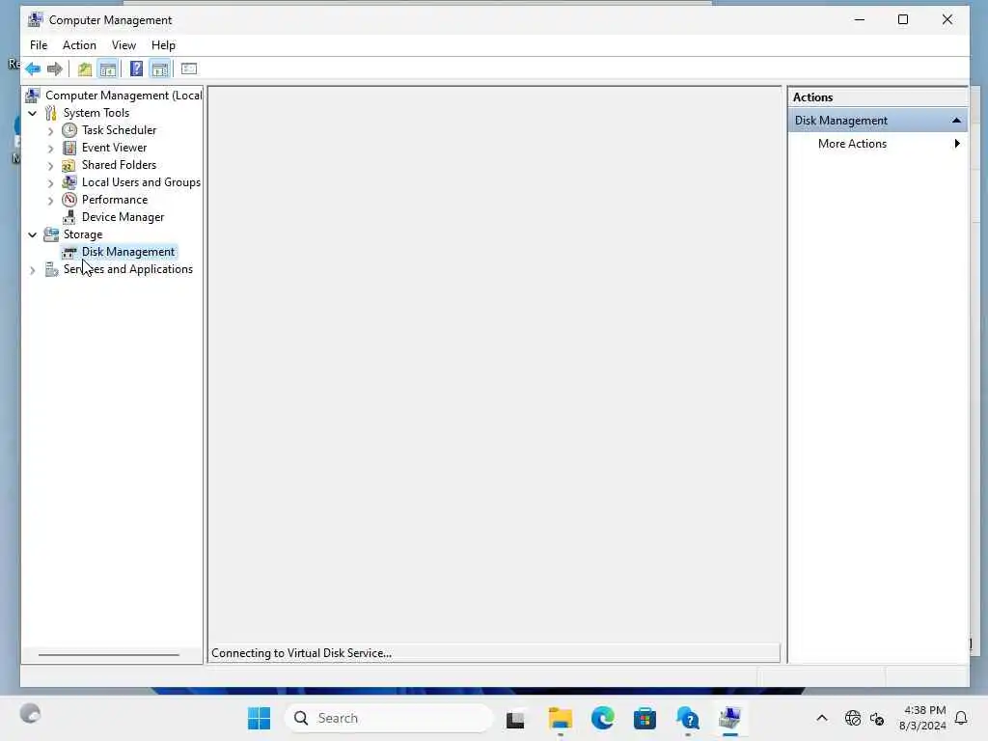Collapse the System Tools node
This screenshot has height=741, width=988.
[x=32, y=114]
